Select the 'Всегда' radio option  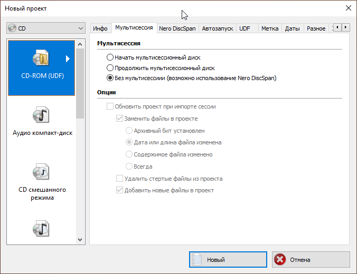point(129,167)
